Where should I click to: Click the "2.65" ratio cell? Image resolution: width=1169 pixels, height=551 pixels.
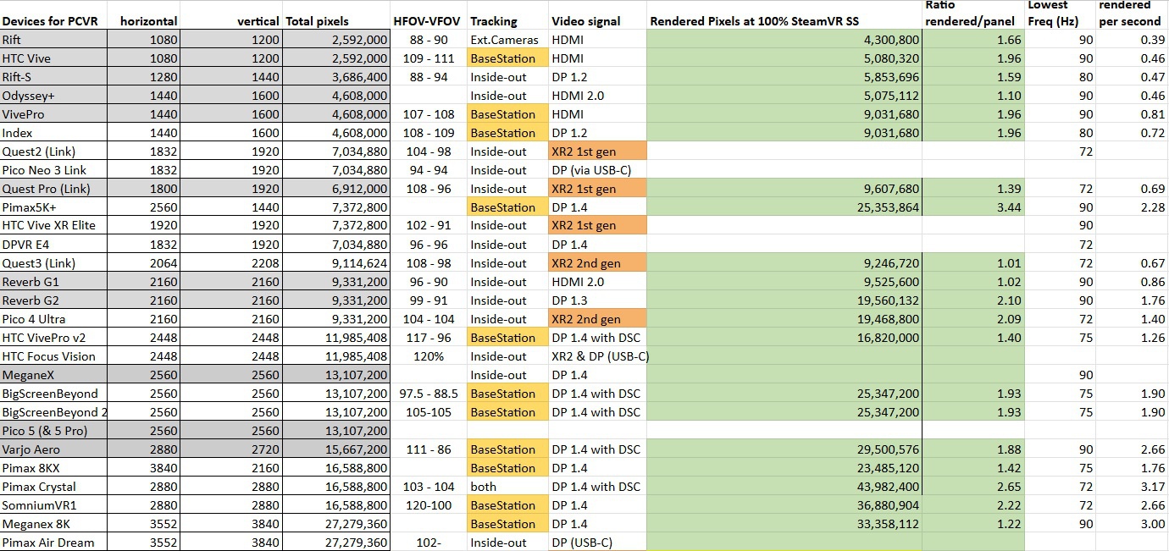tap(972, 487)
